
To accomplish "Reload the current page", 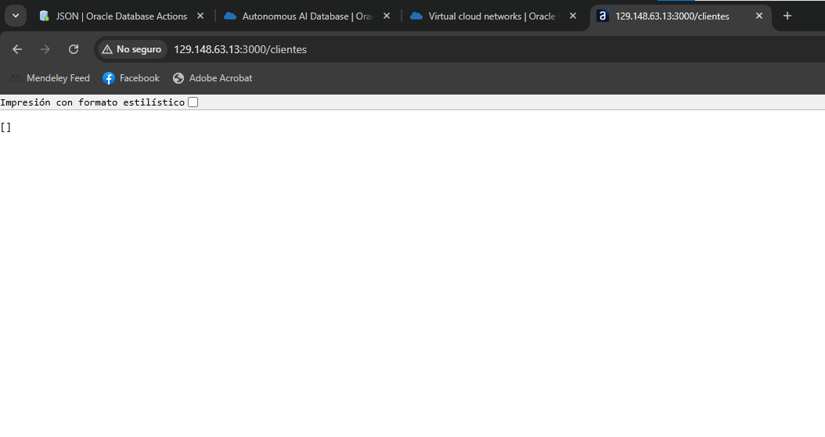I will [x=74, y=49].
